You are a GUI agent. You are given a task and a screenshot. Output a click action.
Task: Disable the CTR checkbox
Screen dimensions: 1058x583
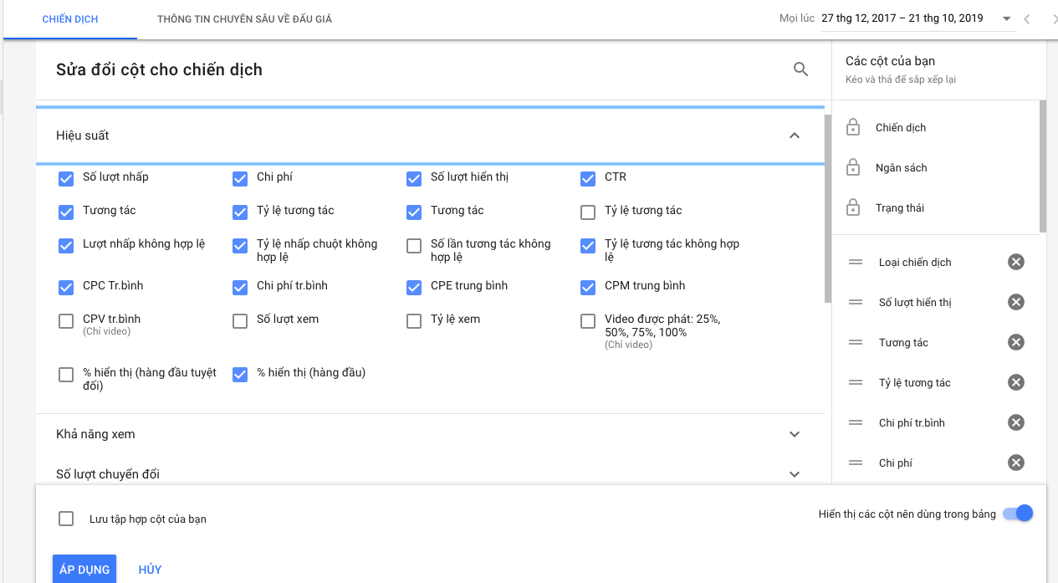587,178
